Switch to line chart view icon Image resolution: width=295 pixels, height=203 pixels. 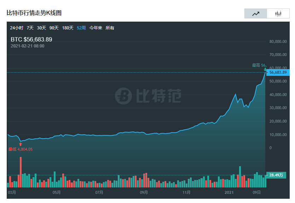[x=256, y=13]
